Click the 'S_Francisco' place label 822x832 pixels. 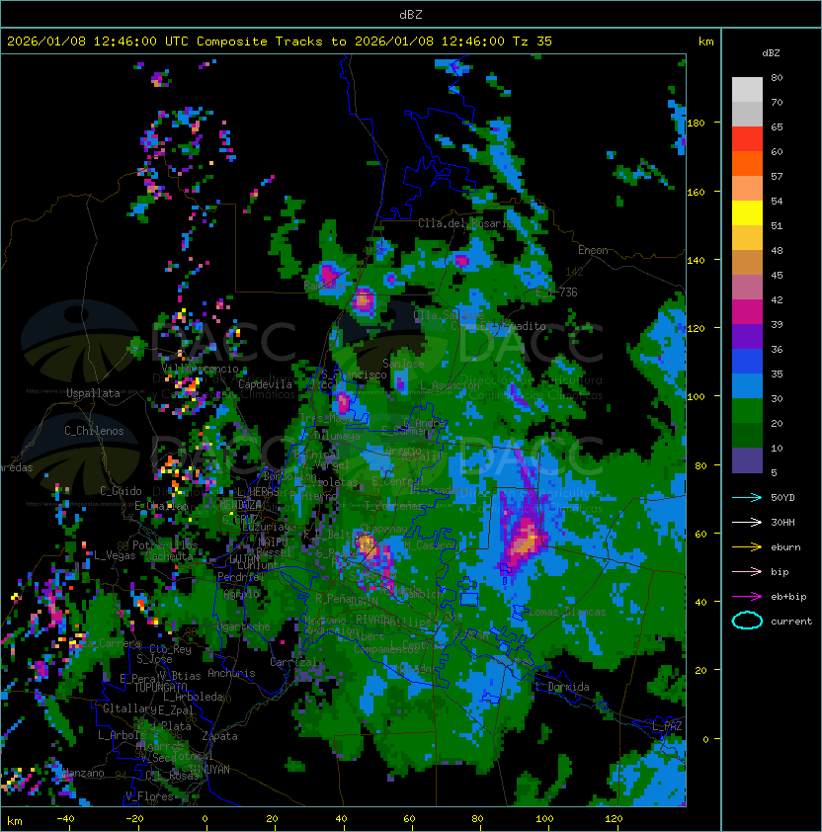point(354,374)
